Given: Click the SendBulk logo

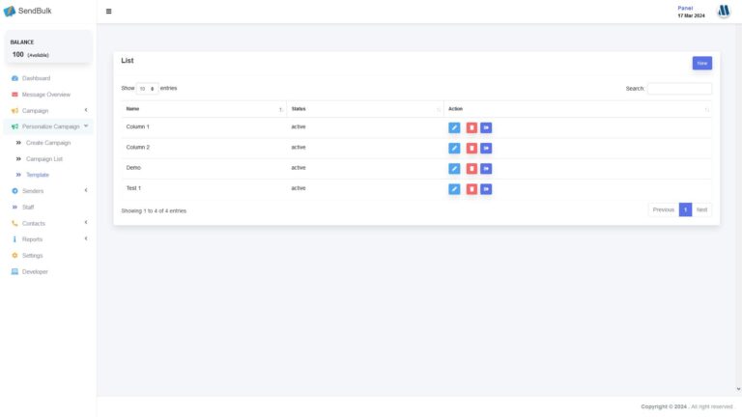Looking at the screenshot, I should pyautogui.click(x=29, y=11).
